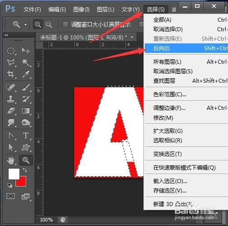Click the Zoom In button in options bar

click(x=38, y=24)
